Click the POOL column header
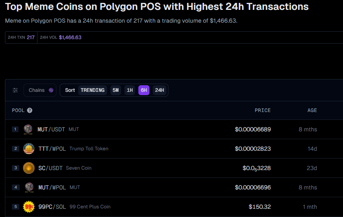343x217 pixels. coord(18,110)
